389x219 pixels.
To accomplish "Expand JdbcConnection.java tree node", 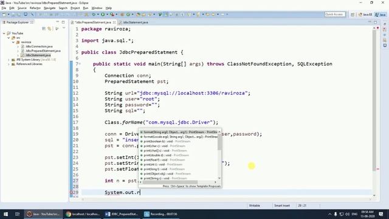I will [18, 46].
